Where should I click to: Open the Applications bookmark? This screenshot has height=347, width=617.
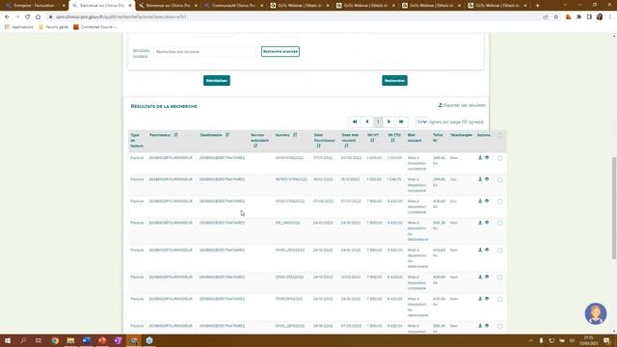[19, 27]
